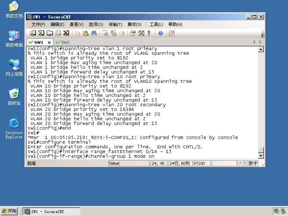288x216 pixels.
Task: Click the tab scroll right arrow
Action: coord(260,42)
